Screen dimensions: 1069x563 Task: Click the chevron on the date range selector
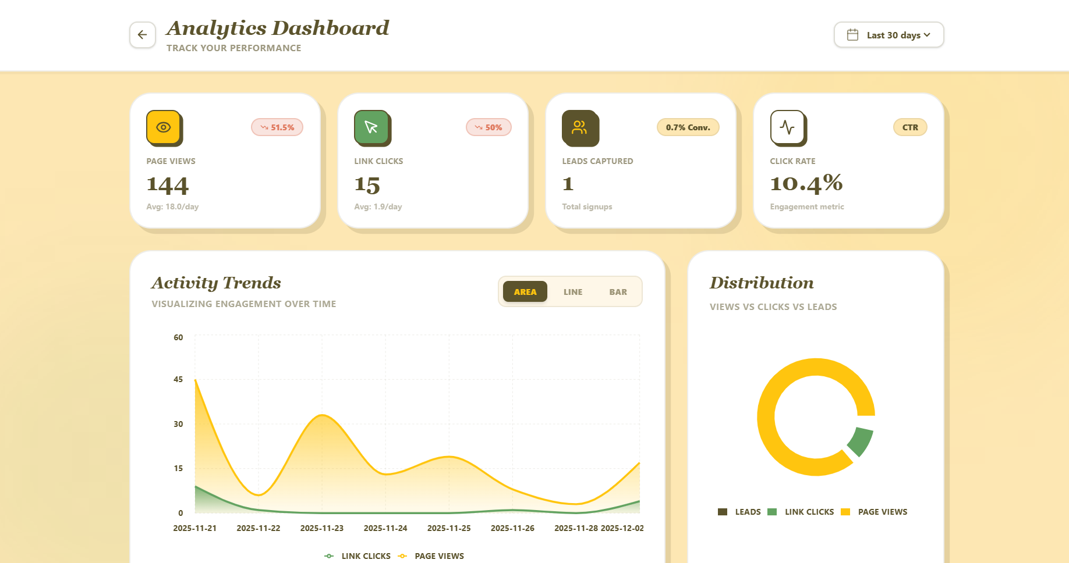coord(928,35)
